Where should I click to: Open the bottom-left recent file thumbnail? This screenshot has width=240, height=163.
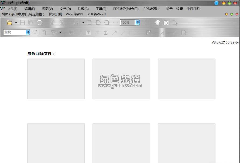[x=56, y=143]
